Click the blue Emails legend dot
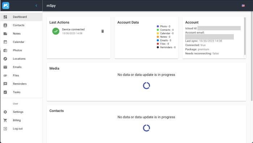 158,40
